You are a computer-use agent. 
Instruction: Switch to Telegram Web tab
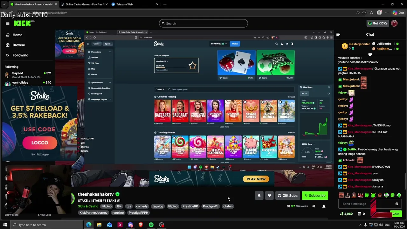pos(135,4)
